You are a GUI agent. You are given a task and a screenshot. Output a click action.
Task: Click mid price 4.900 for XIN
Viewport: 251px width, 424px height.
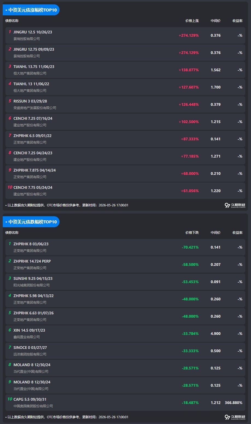click(215, 334)
